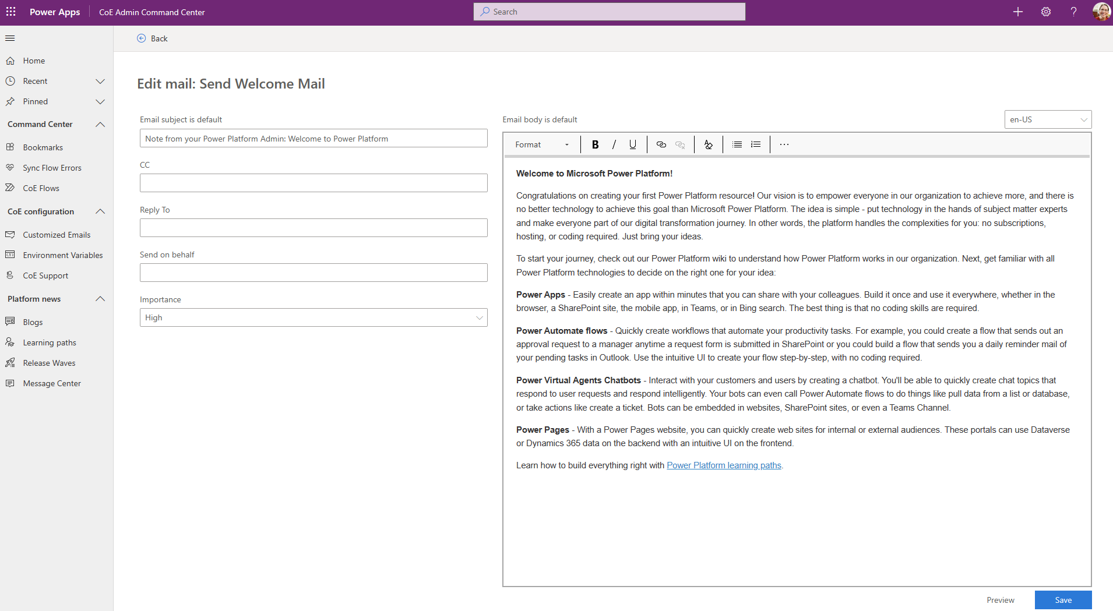Select the font color tool
The width and height of the screenshot is (1113, 611).
click(708, 144)
